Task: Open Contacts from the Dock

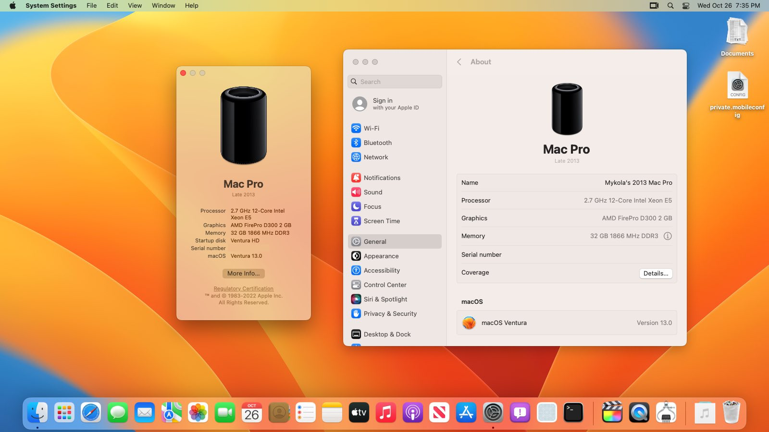Action: pyautogui.click(x=279, y=412)
